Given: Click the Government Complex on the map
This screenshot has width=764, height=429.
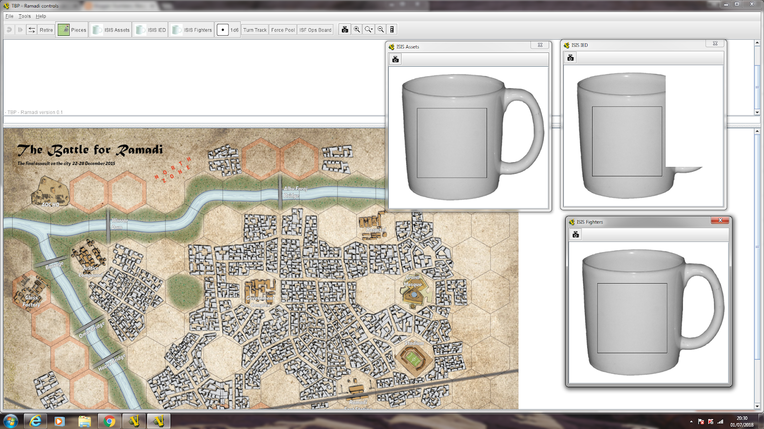Looking at the screenshot, I should pos(260,292).
